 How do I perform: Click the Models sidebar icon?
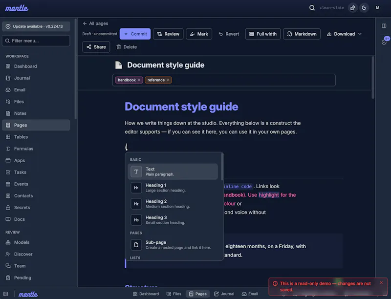click(x=8, y=242)
